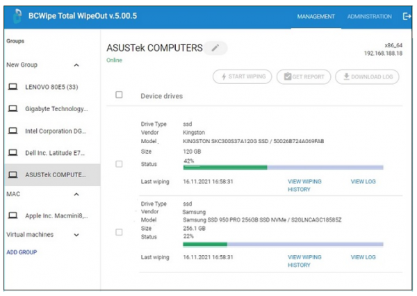Select the Kingston SSD drive checkbox
This screenshot has width=417, height=296.
pyautogui.click(x=119, y=164)
